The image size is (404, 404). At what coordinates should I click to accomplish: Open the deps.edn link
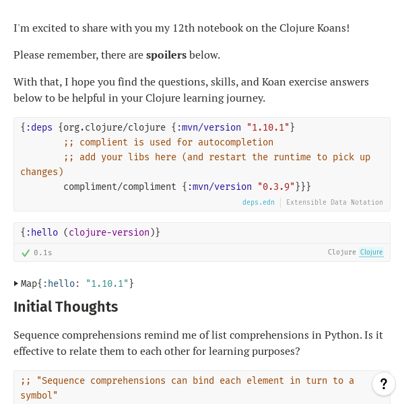pos(258,202)
